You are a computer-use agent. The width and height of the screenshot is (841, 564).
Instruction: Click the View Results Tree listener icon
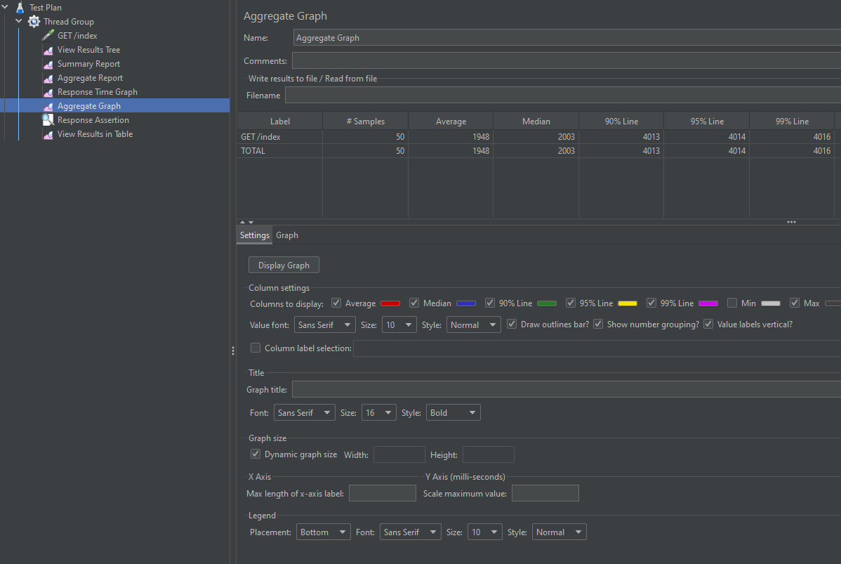pos(48,50)
